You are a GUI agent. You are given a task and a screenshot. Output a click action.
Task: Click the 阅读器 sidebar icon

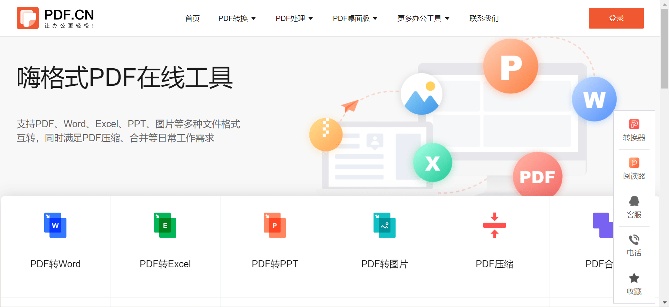click(634, 163)
